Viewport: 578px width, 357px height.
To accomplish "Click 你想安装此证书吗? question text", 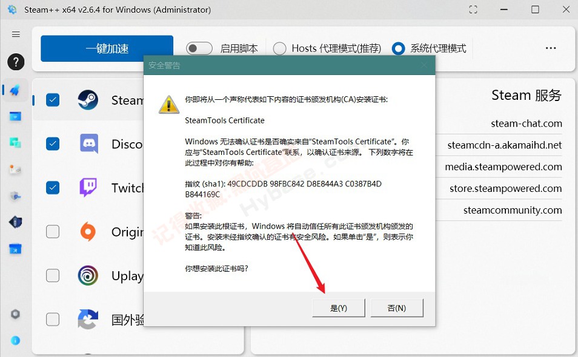I will (216, 268).
